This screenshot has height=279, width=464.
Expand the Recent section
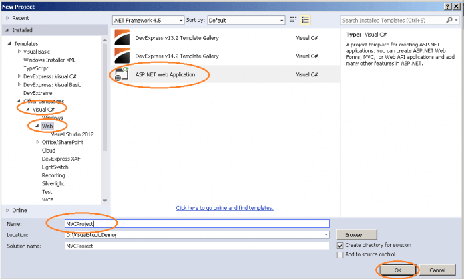7,17
